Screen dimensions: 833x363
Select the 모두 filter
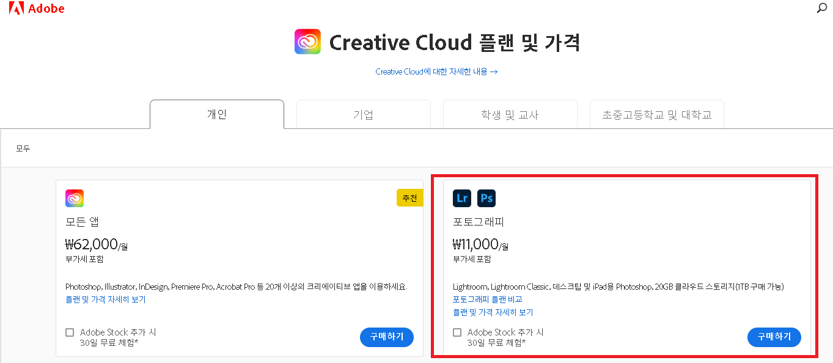point(23,148)
